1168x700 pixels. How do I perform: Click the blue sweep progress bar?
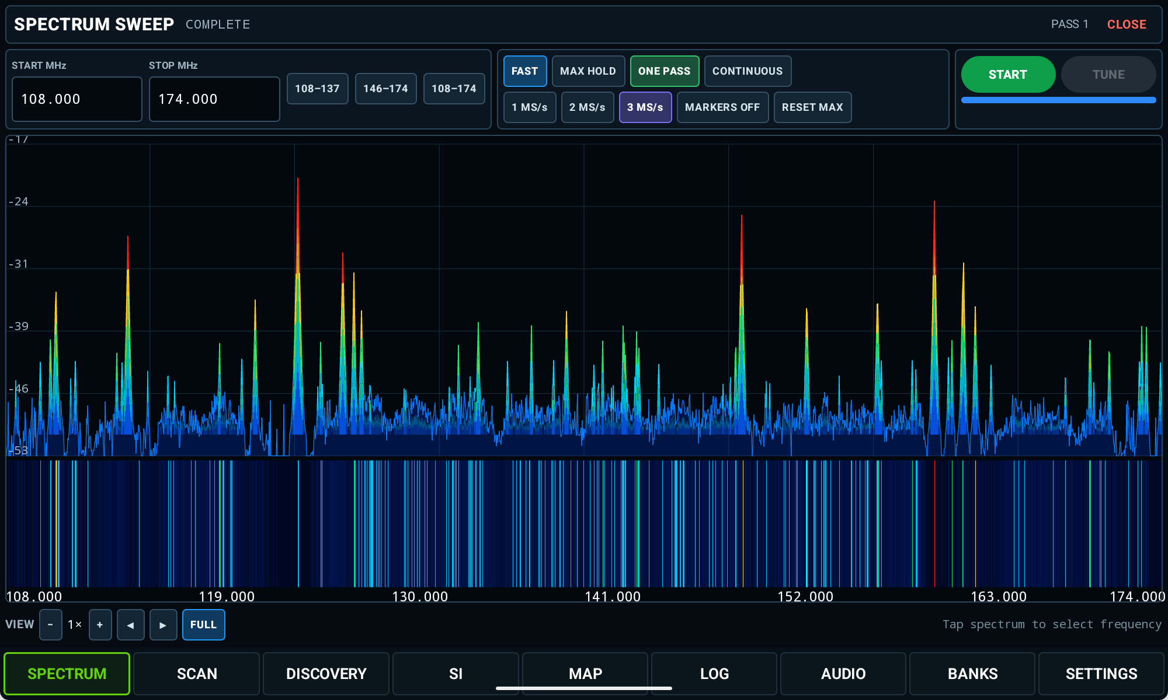1058,100
